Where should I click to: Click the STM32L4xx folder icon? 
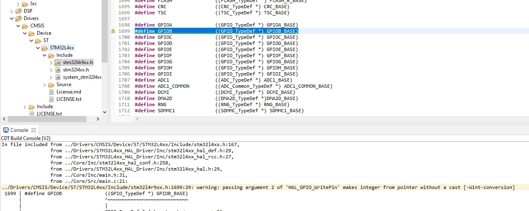45,48
